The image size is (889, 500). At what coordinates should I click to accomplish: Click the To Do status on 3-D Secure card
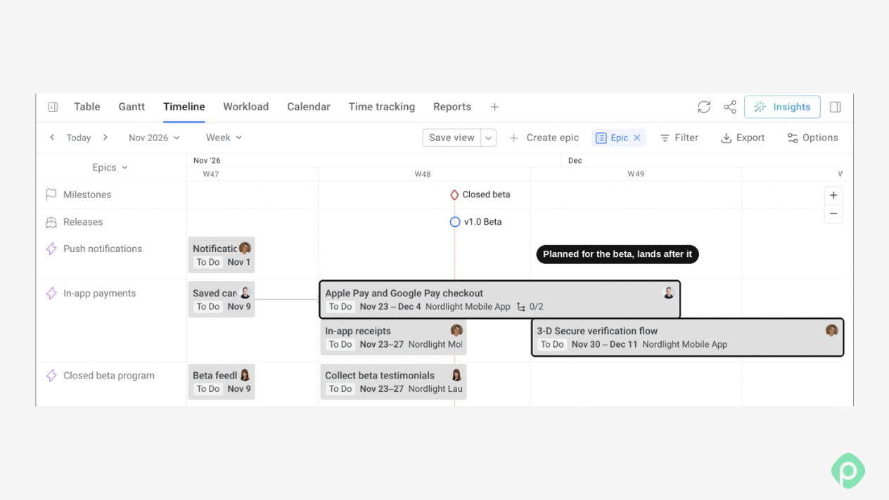pyautogui.click(x=552, y=345)
